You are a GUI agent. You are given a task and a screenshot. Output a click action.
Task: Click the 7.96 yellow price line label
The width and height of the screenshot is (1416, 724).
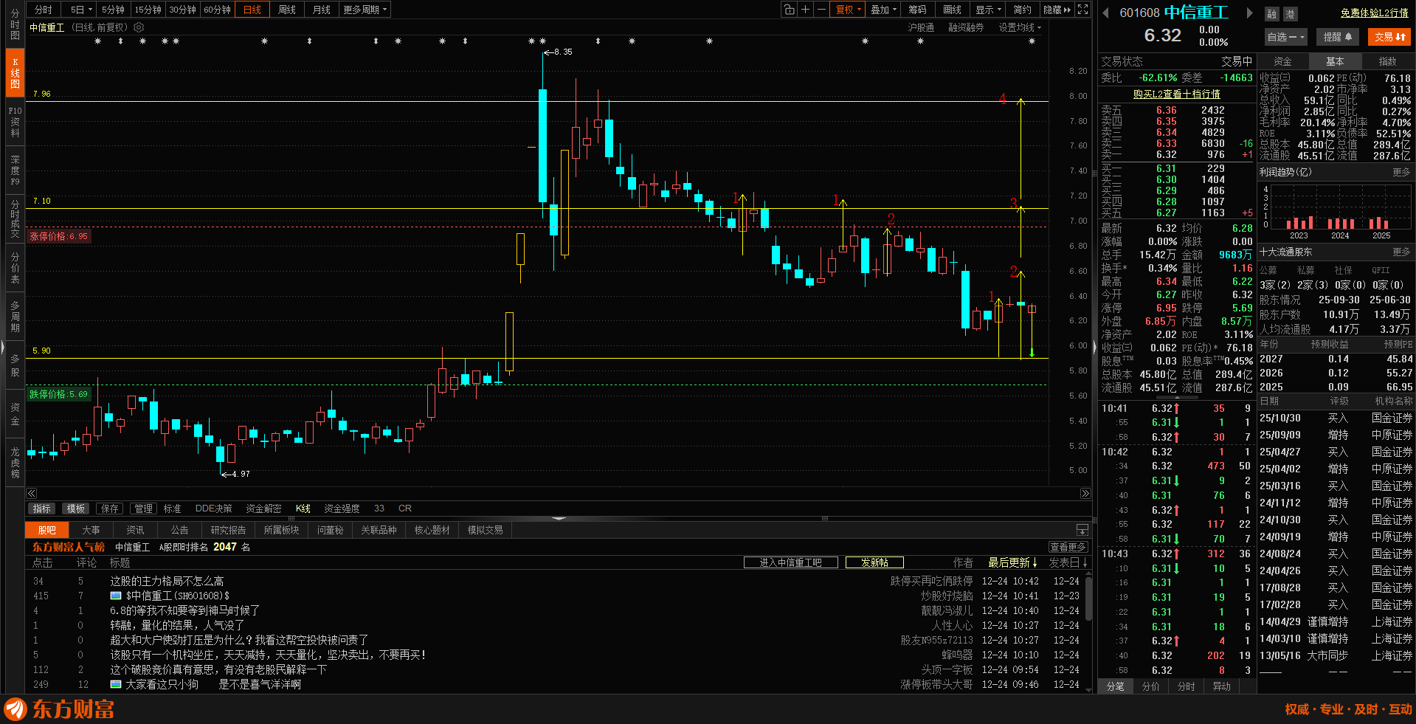point(41,94)
